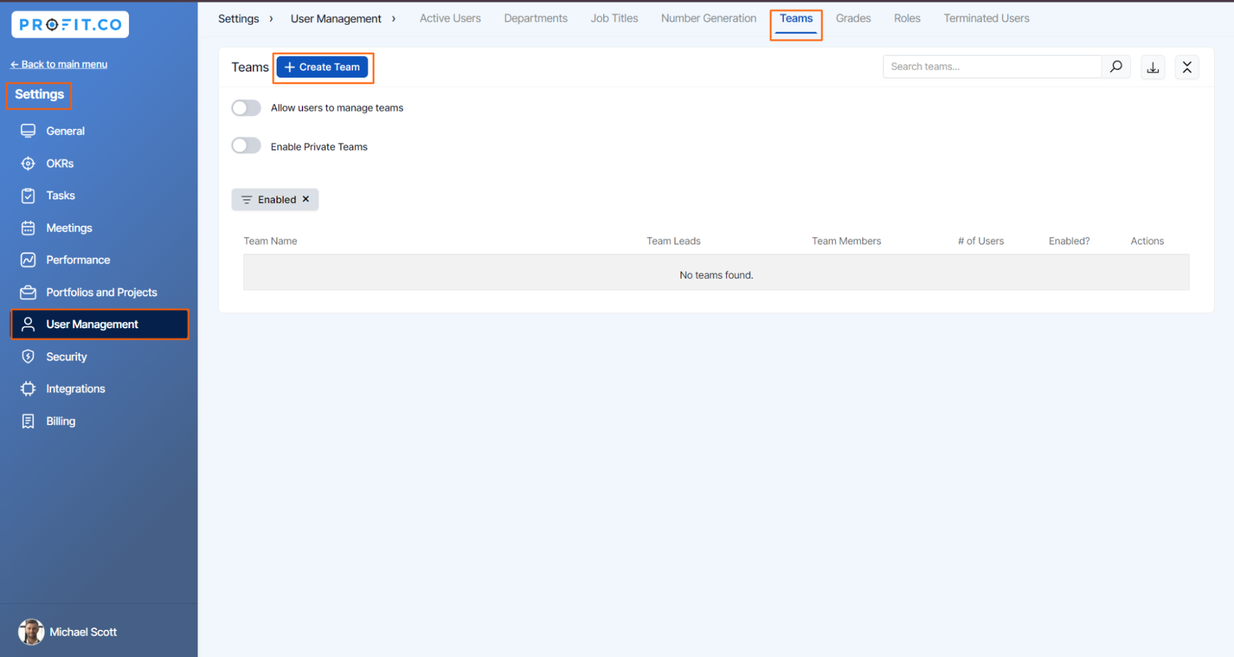Toggle Allow users to manage teams
The image size is (1234, 657).
click(x=246, y=108)
